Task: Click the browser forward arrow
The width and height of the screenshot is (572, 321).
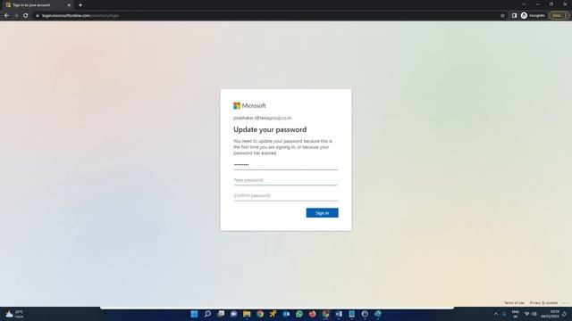Action: coord(16,16)
